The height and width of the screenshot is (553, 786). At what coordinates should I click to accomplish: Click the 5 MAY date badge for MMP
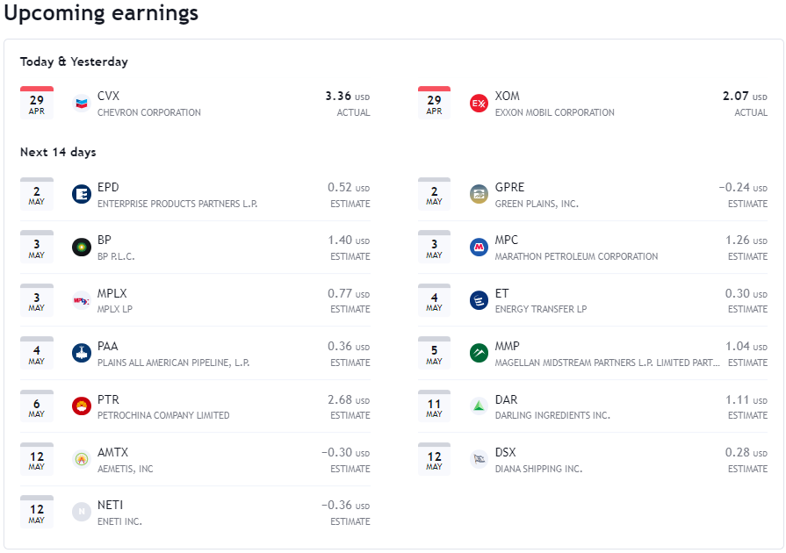(x=434, y=353)
